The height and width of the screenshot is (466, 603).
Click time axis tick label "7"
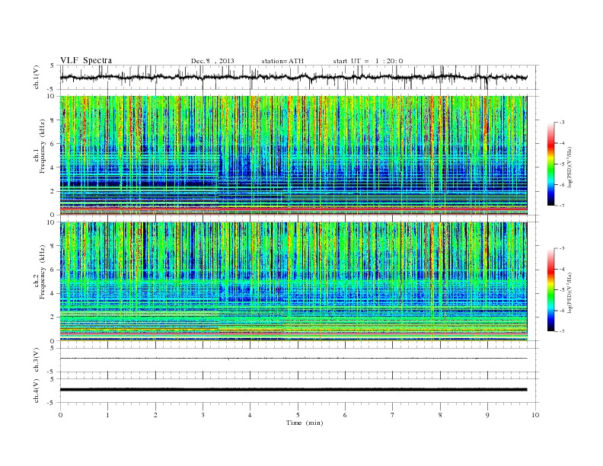pos(393,415)
